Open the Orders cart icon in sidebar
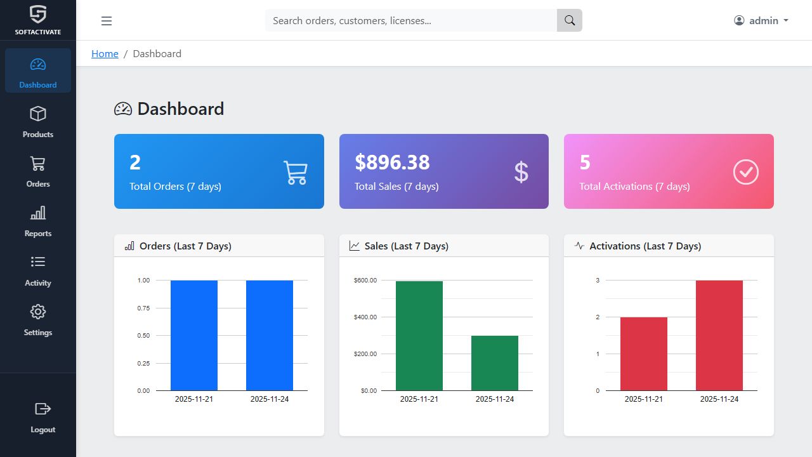 coord(38,164)
